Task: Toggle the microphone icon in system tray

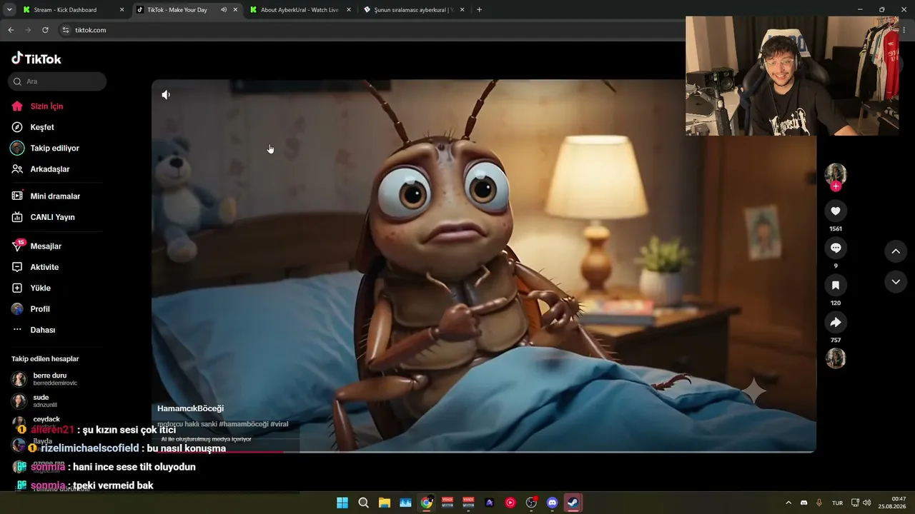Action: coord(819,503)
